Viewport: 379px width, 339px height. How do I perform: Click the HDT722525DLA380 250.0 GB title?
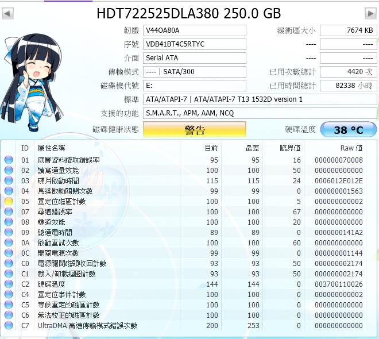click(189, 14)
